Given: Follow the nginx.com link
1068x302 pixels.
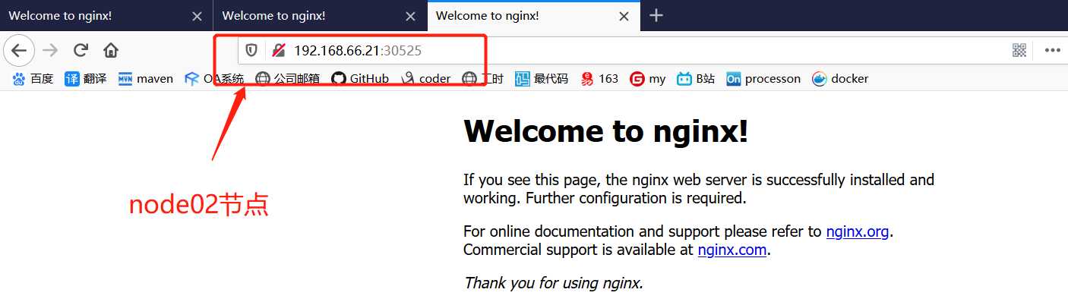Looking at the screenshot, I should (x=732, y=250).
